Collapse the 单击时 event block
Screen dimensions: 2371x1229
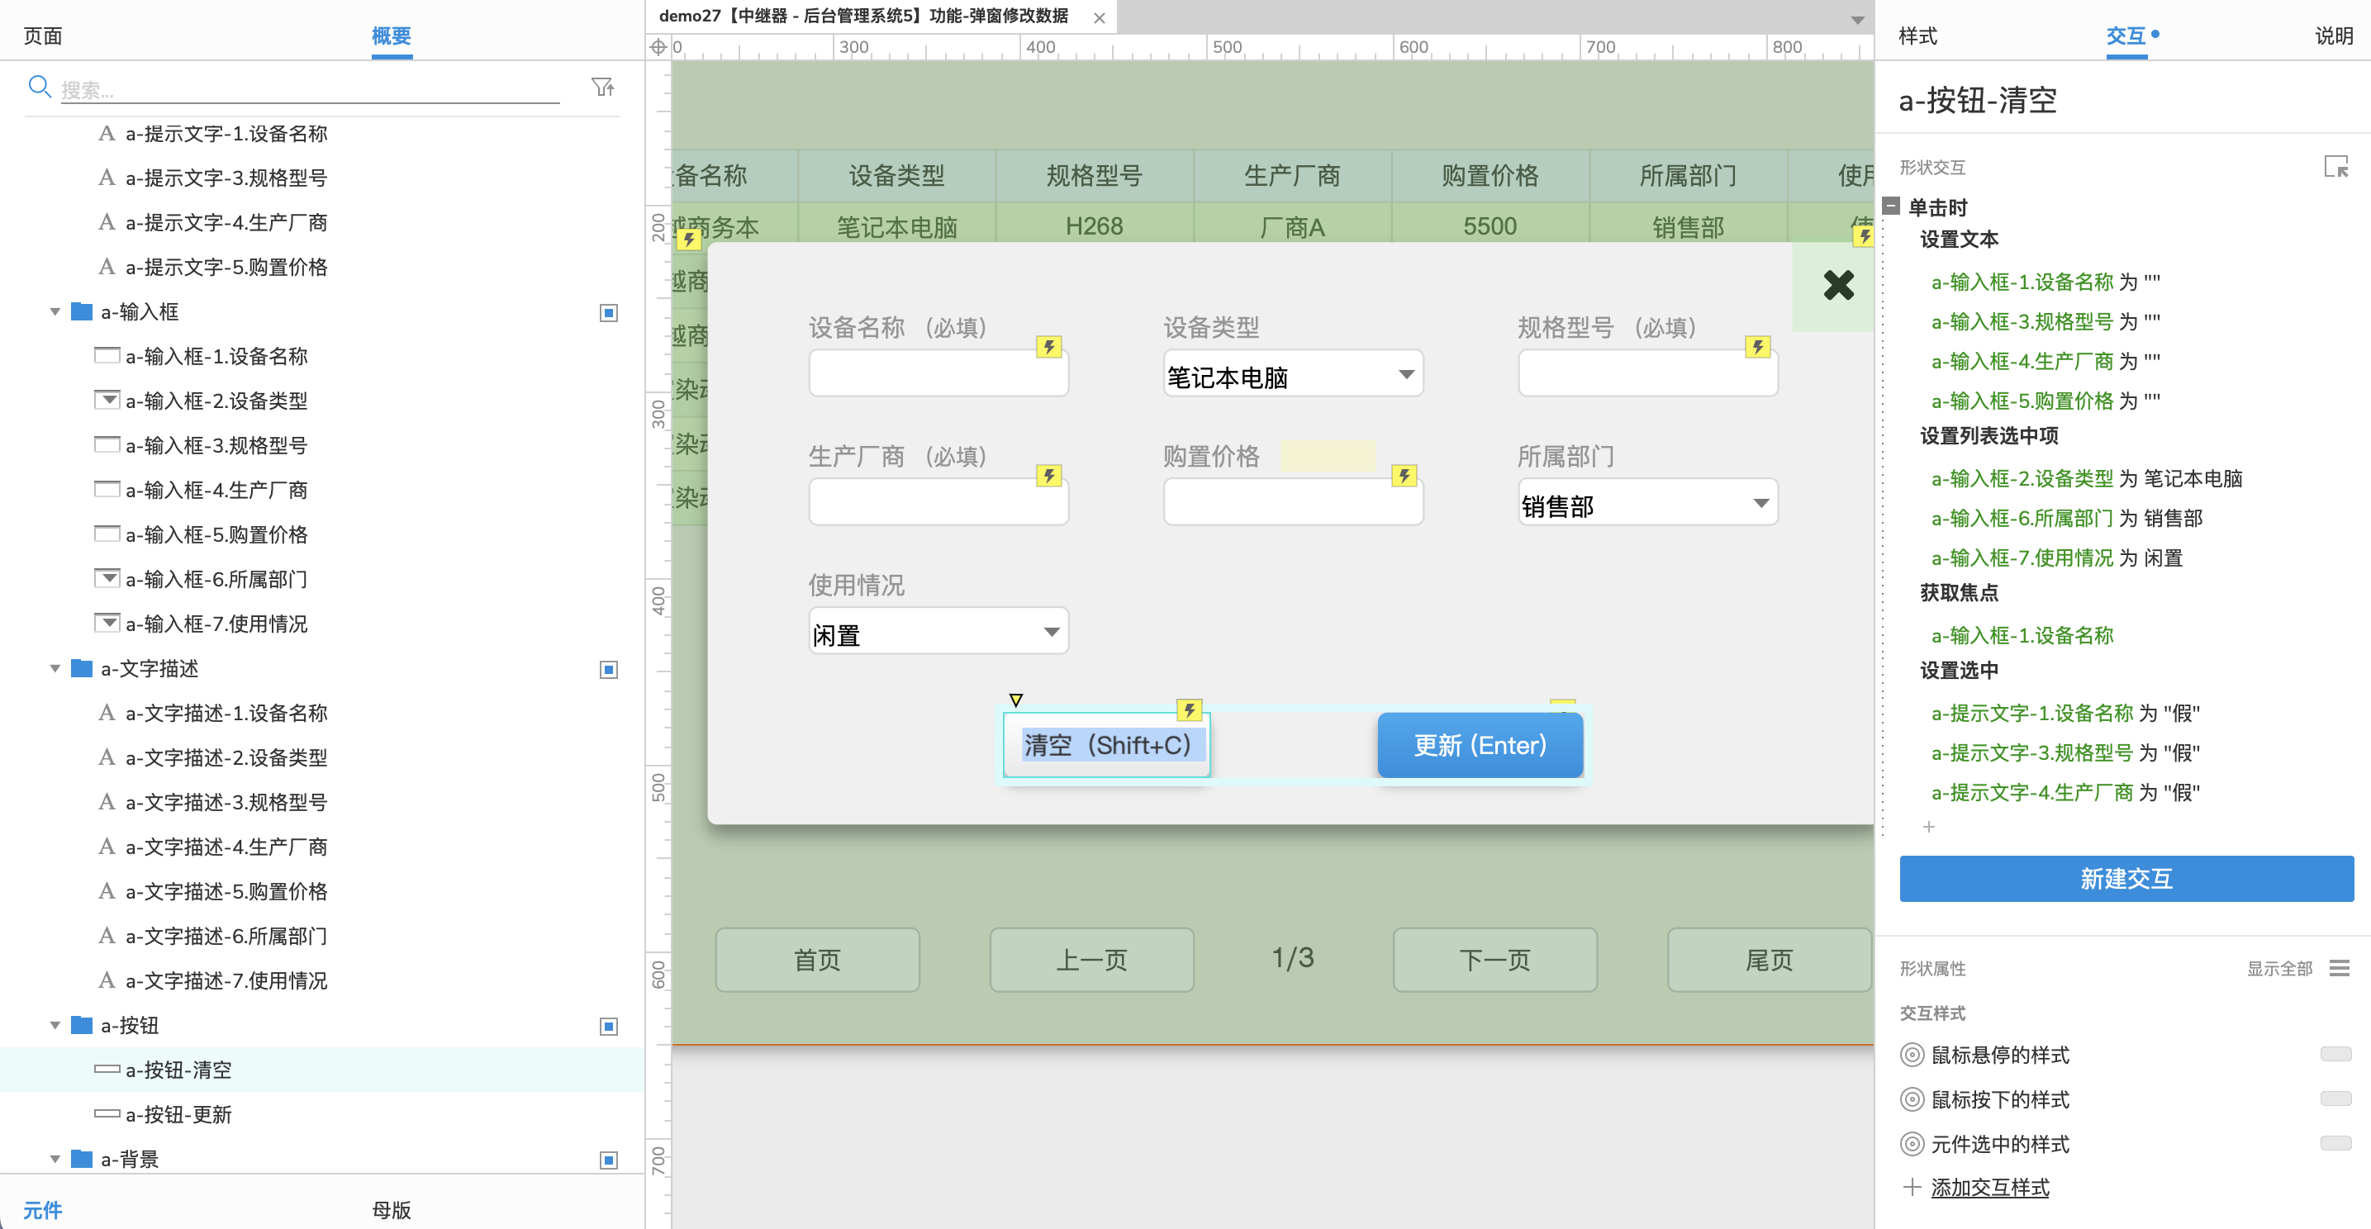1890,206
